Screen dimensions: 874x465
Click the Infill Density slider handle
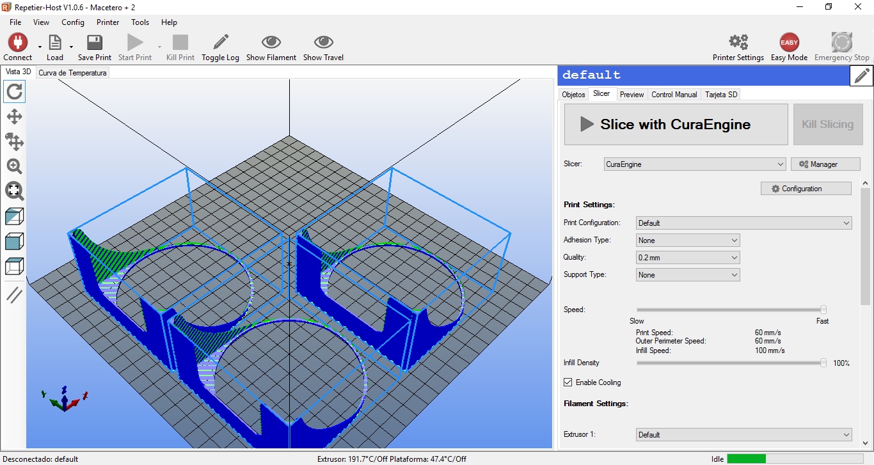(x=823, y=363)
